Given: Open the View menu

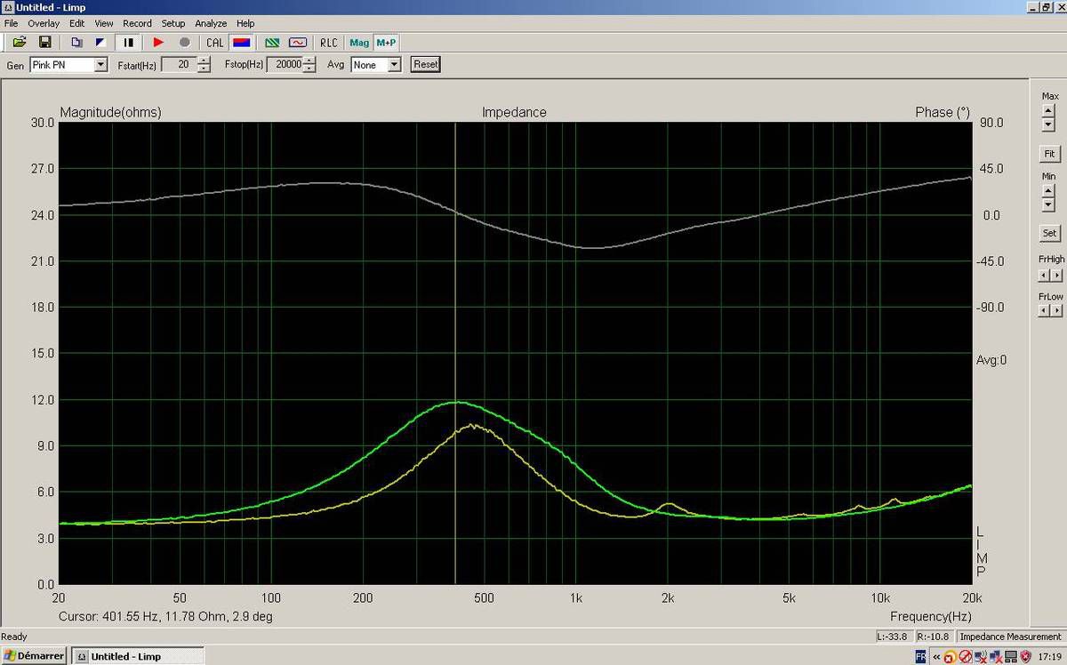Looking at the screenshot, I should pos(104,23).
